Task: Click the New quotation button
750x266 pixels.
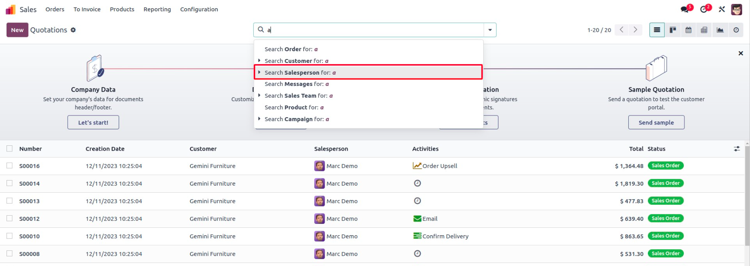Action: pos(17,30)
